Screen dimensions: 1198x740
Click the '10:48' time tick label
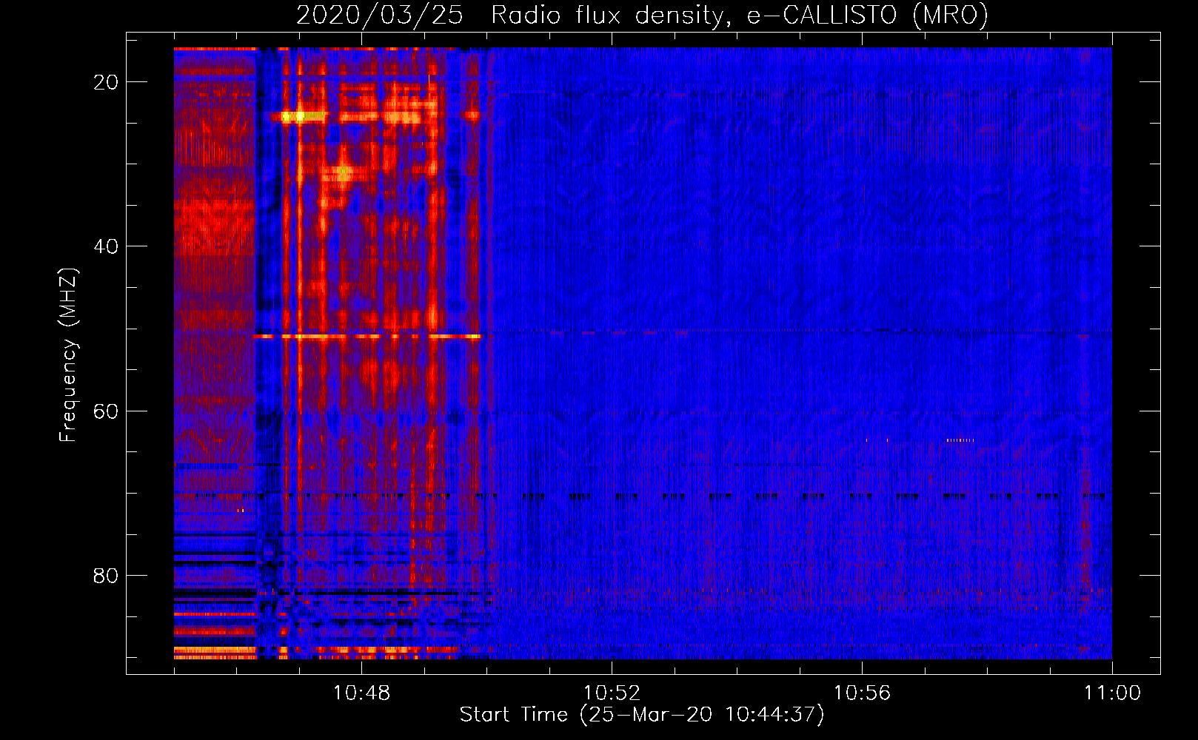coord(361,693)
